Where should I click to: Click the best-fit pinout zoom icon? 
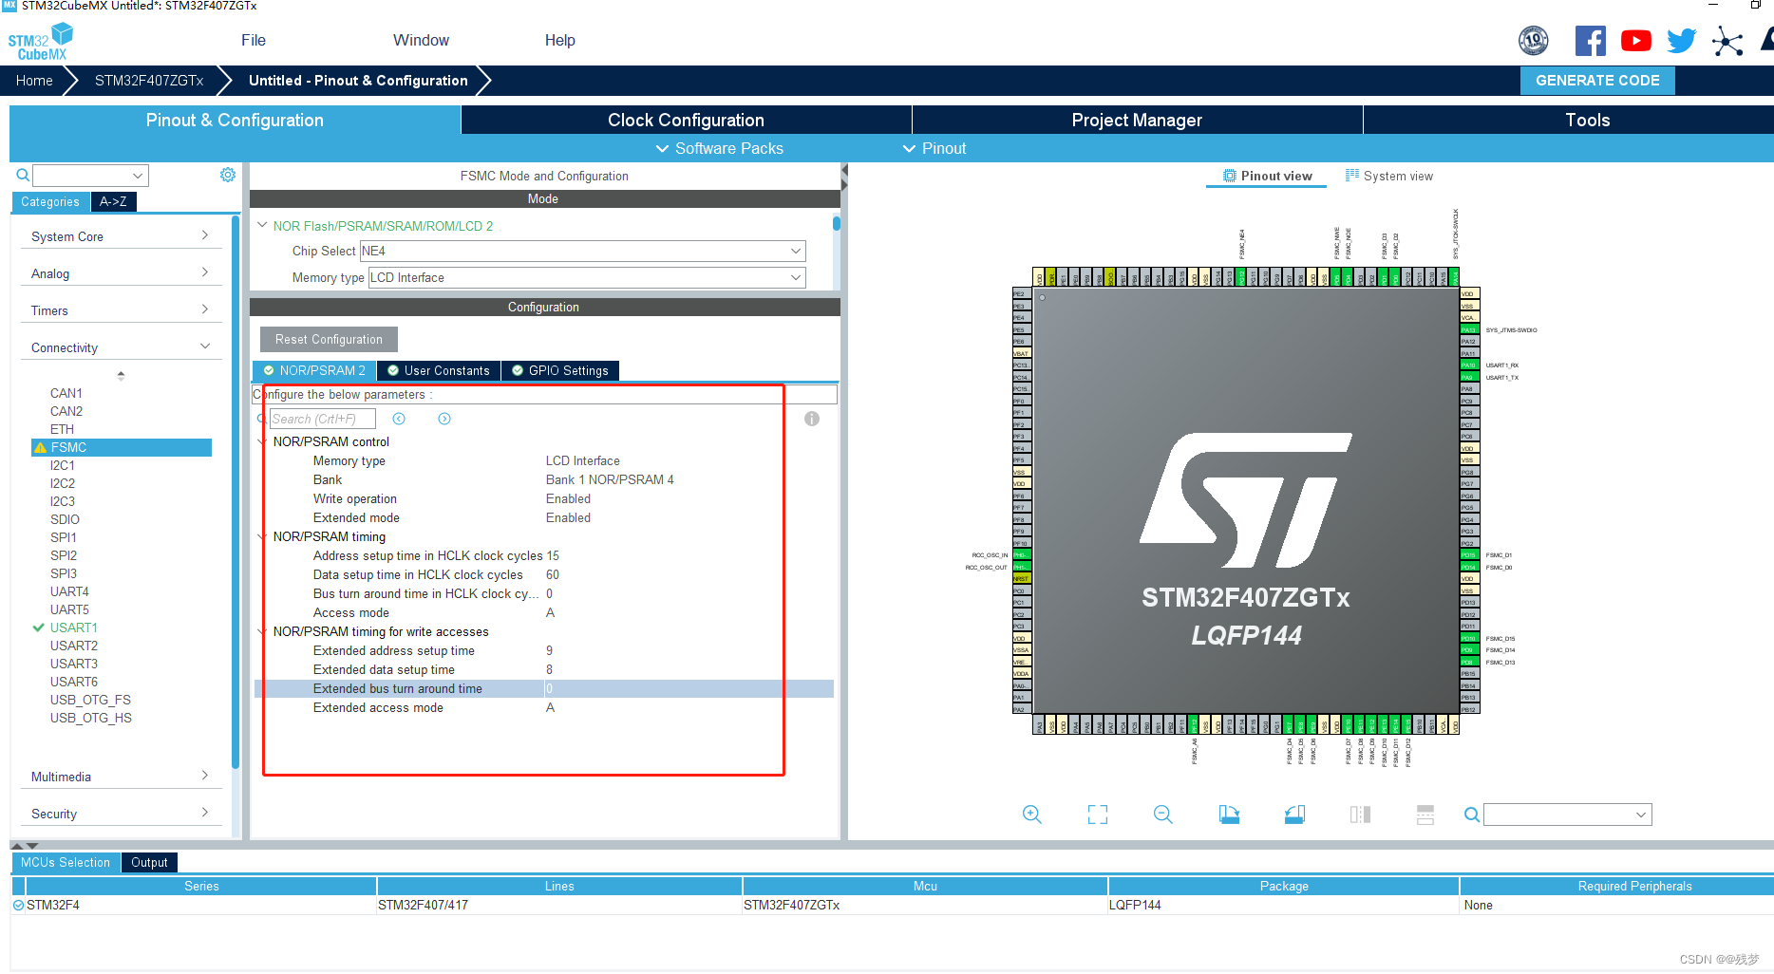pos(1097,815)
